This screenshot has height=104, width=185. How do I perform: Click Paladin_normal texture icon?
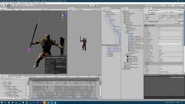coord(127,58)
